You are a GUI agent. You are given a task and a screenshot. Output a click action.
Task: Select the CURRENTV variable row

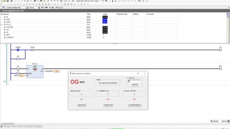point(89,37)
